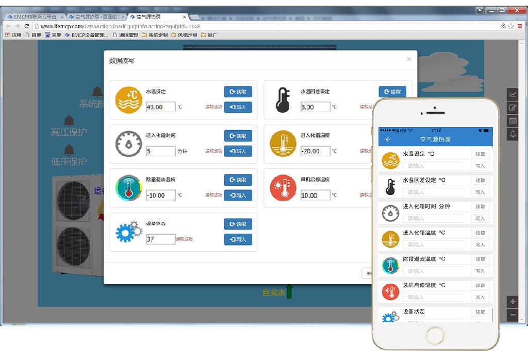Click 读取 button for 进入化霜时间
528x351 pixels.
point(238,136)
